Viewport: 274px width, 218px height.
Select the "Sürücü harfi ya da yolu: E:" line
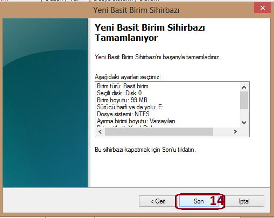point(130,107)
